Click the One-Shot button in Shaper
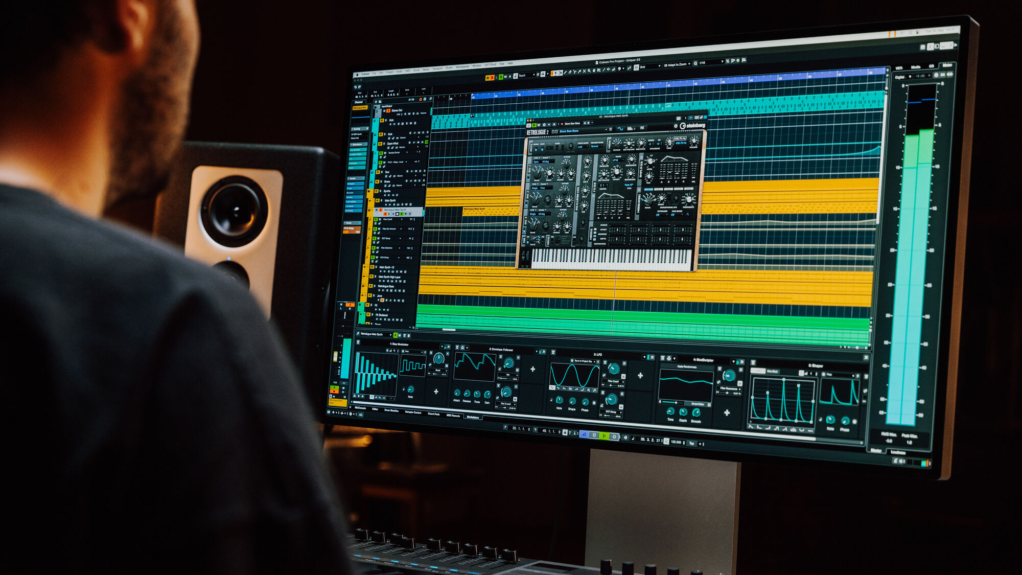This screenshot has height=575, width=1022. pos(772,371)
